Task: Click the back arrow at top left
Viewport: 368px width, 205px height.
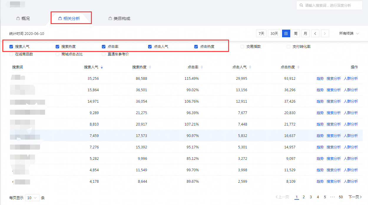Action: coord(7,4)
